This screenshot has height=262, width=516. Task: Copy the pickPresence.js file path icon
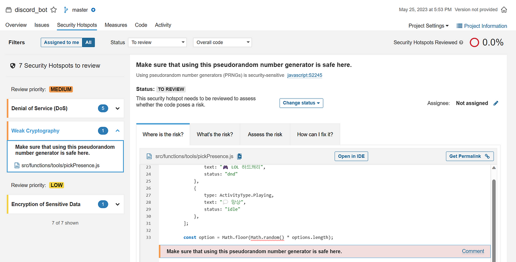click(x=239, y=156)
